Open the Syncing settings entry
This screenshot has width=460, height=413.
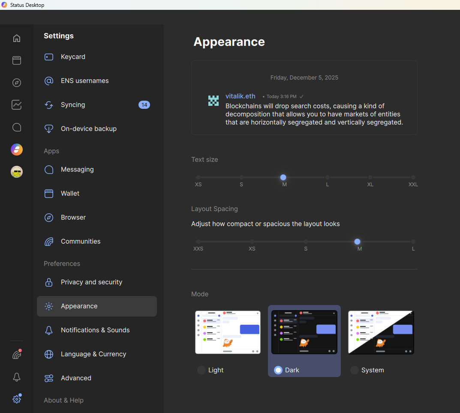coord(73,105)
